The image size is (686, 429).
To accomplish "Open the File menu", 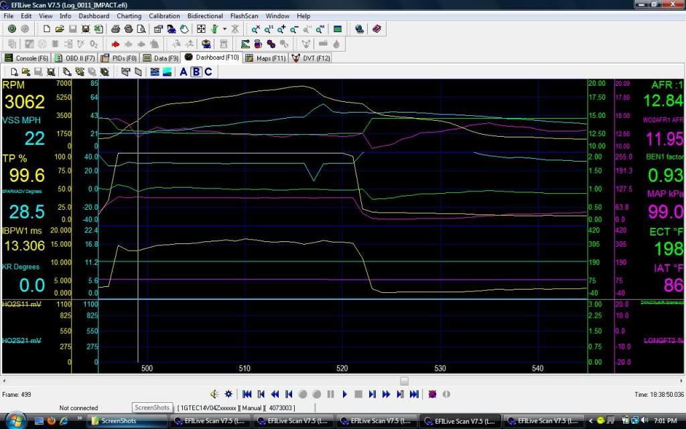I will (x=8, y=16).
